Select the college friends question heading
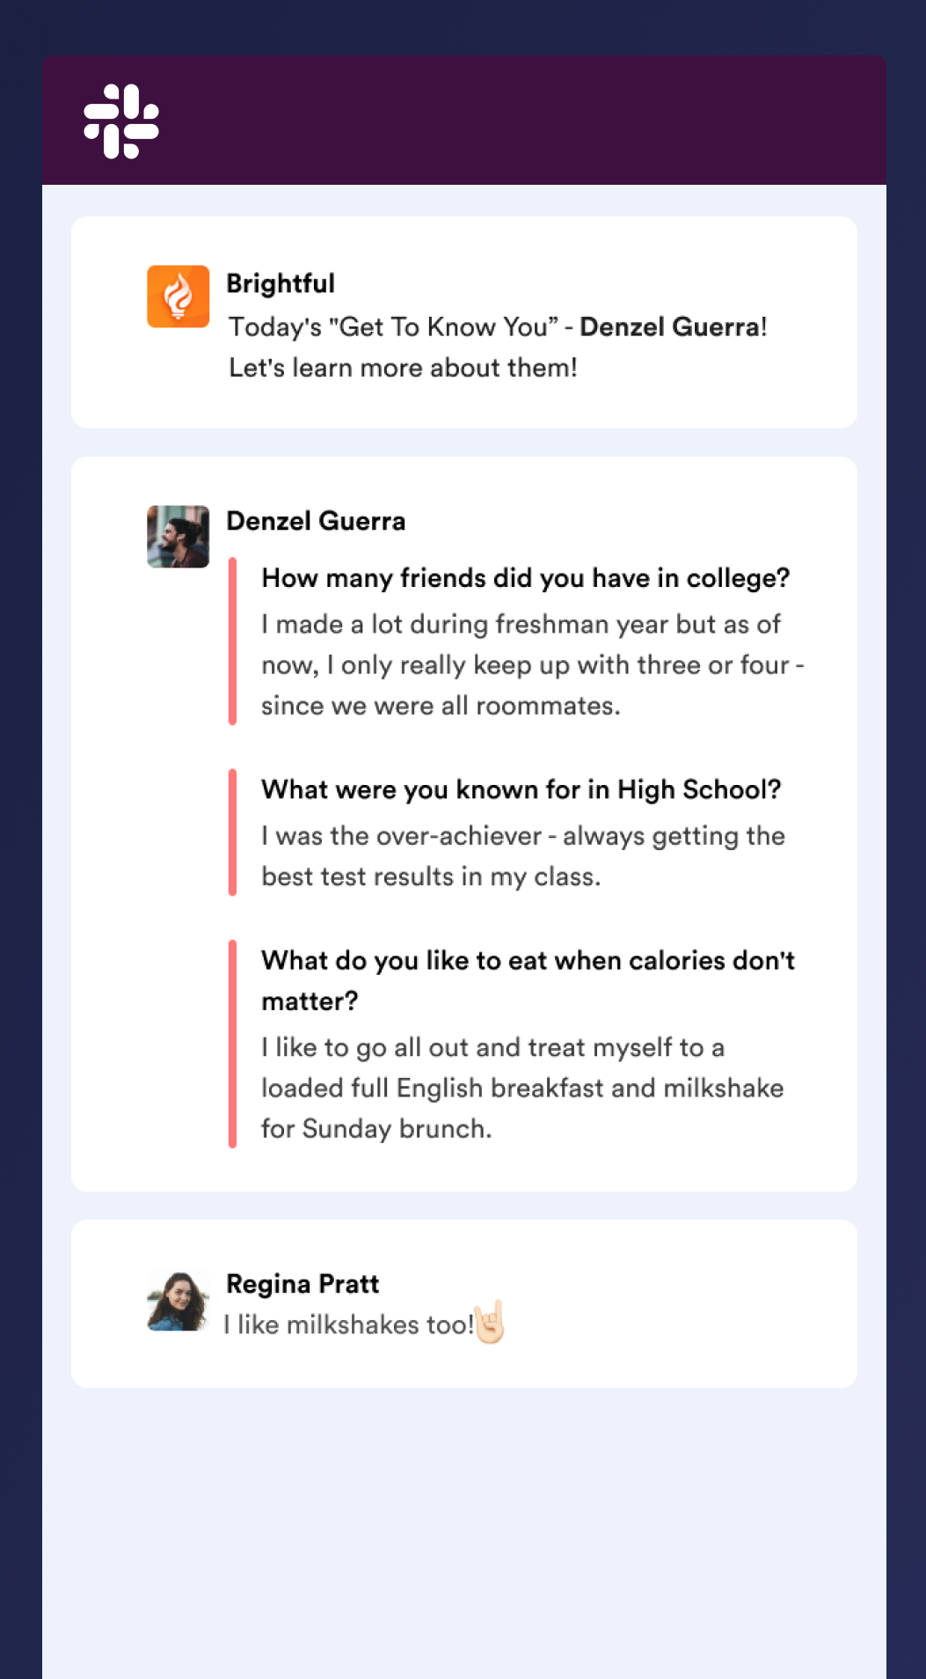Viewport: 926px width, 1679px height. [x=526, y=578]
